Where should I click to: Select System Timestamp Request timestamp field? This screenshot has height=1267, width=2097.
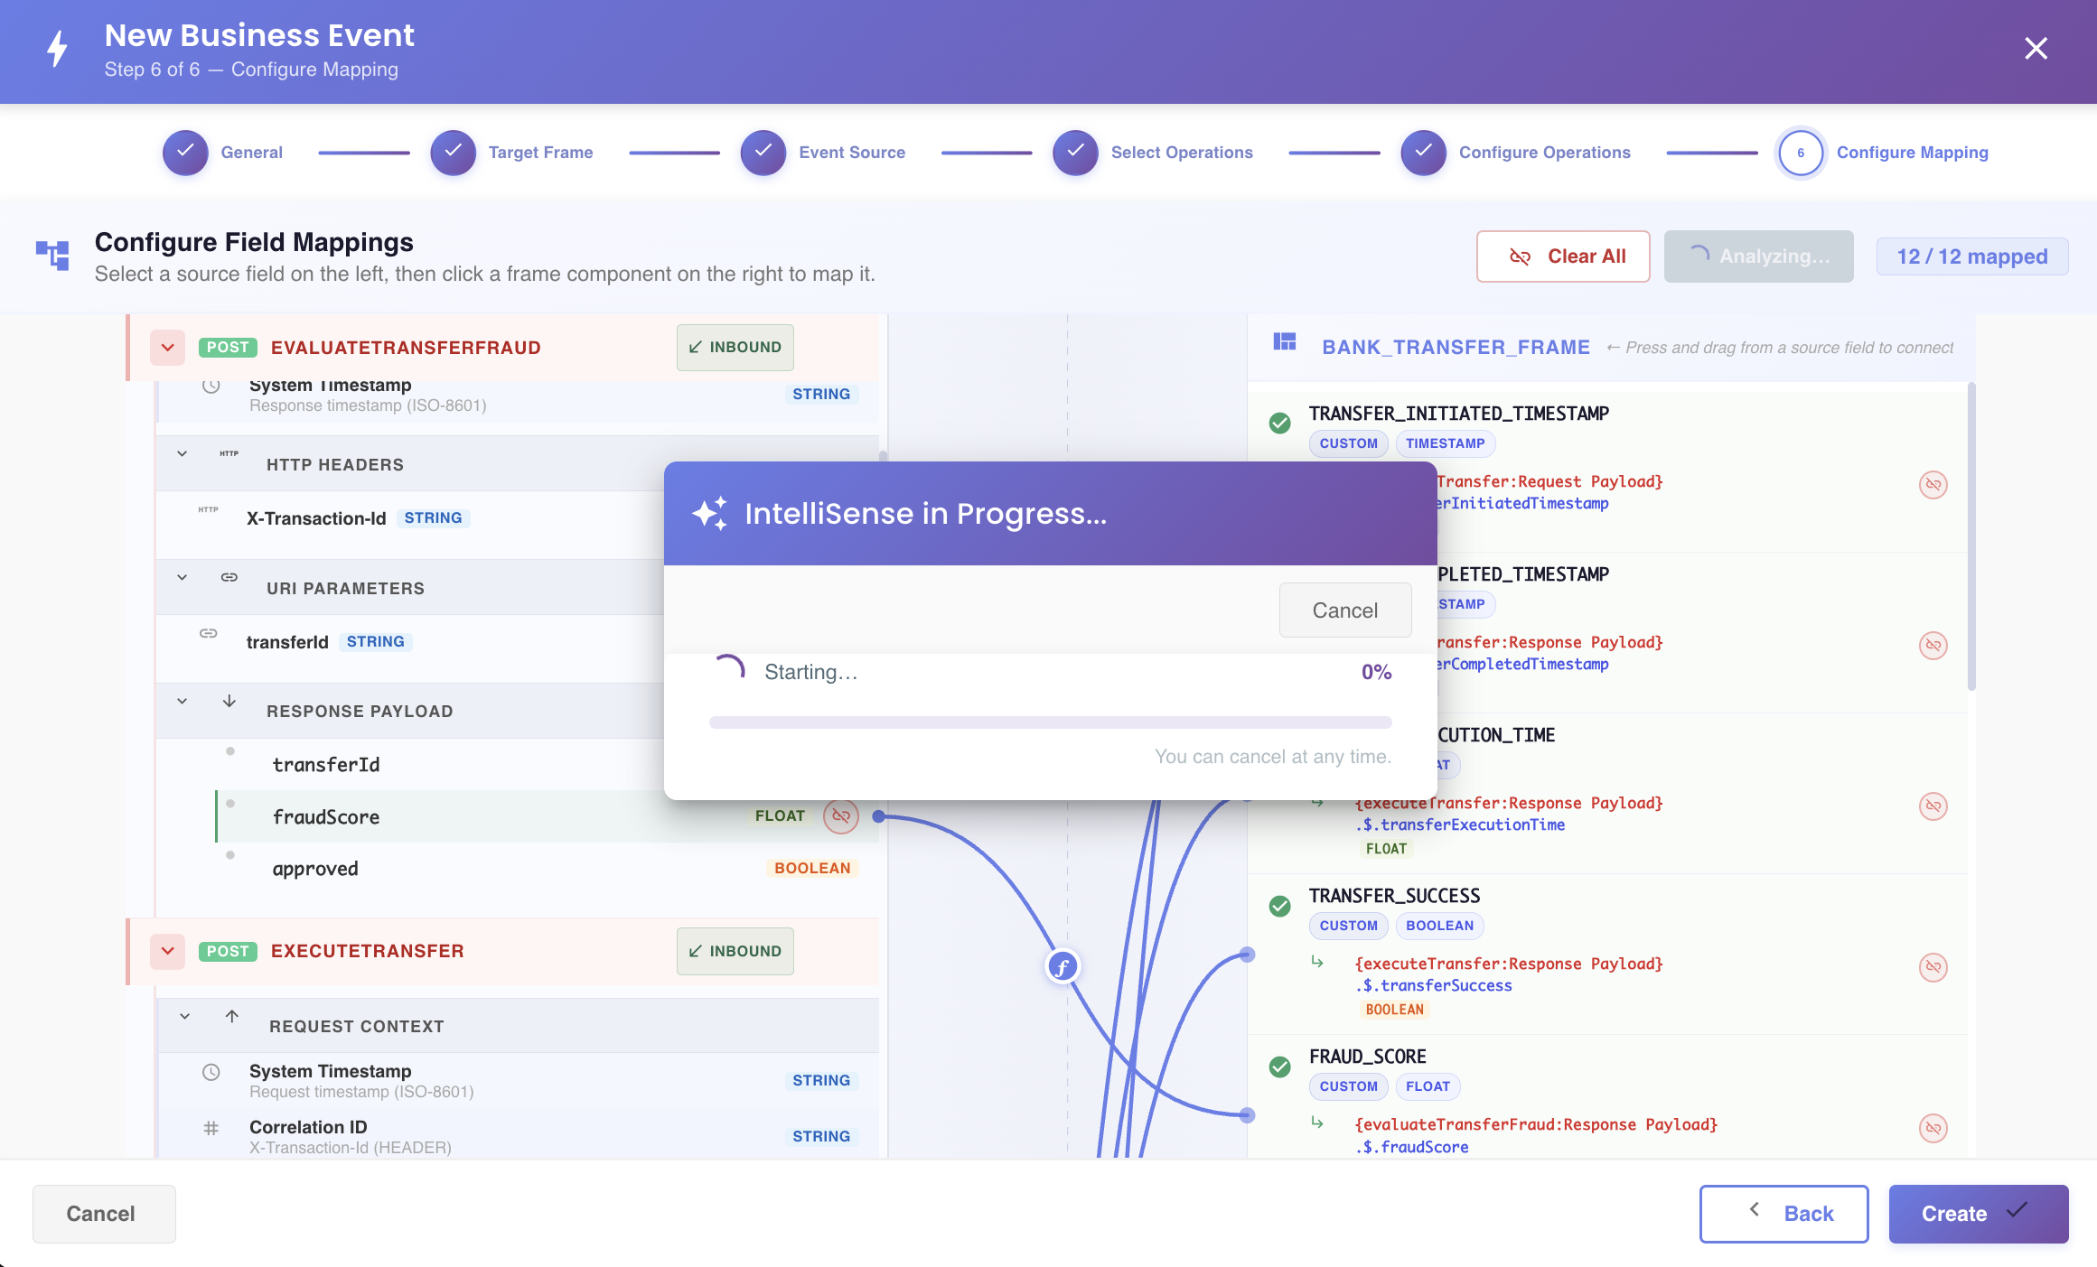pos(518,1080)
